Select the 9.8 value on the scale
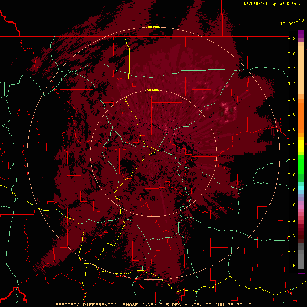This screenshot has height=307, width=307. [x=292, y=39]
